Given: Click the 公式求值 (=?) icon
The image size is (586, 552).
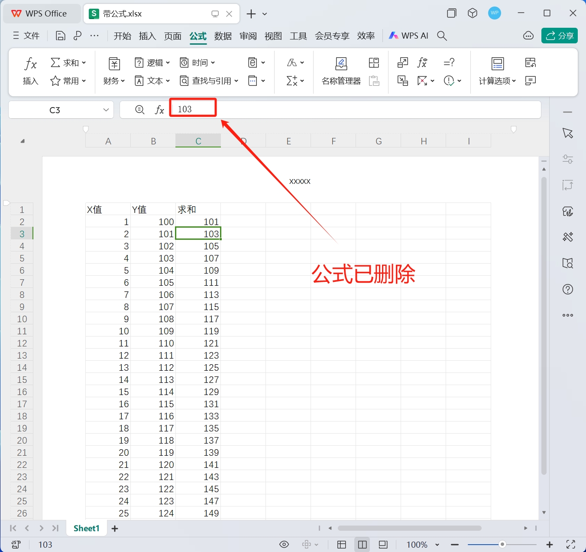Looking at the screenshot, I should point(449,62).
